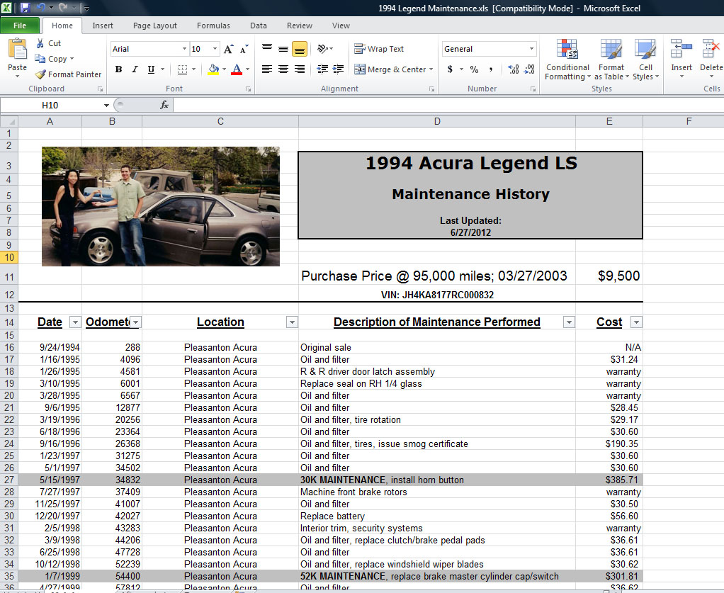Switch to the Page Layout tab
This screenshot has height=593, width=724.
pyautogui.click(x=155, y=26)
